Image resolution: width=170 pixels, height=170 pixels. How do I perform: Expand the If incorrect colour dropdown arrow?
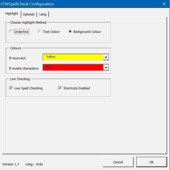tap(106, 57)
